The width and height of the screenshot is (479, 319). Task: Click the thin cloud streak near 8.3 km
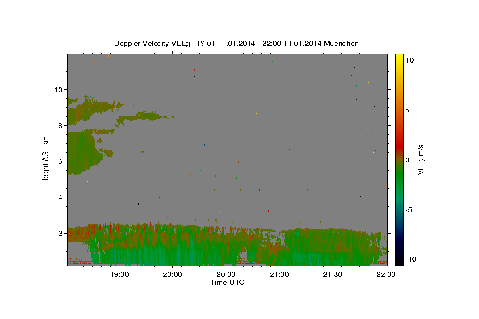[x=146, y=116]
